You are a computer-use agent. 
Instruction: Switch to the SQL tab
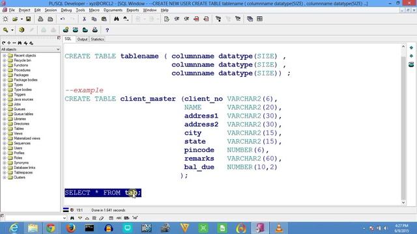pyautogui.click(x=68, y=39)
